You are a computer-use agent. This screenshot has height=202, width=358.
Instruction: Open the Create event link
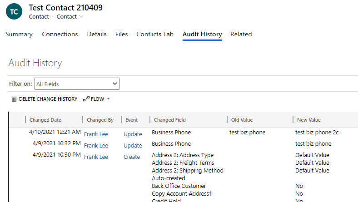[132, 157]
